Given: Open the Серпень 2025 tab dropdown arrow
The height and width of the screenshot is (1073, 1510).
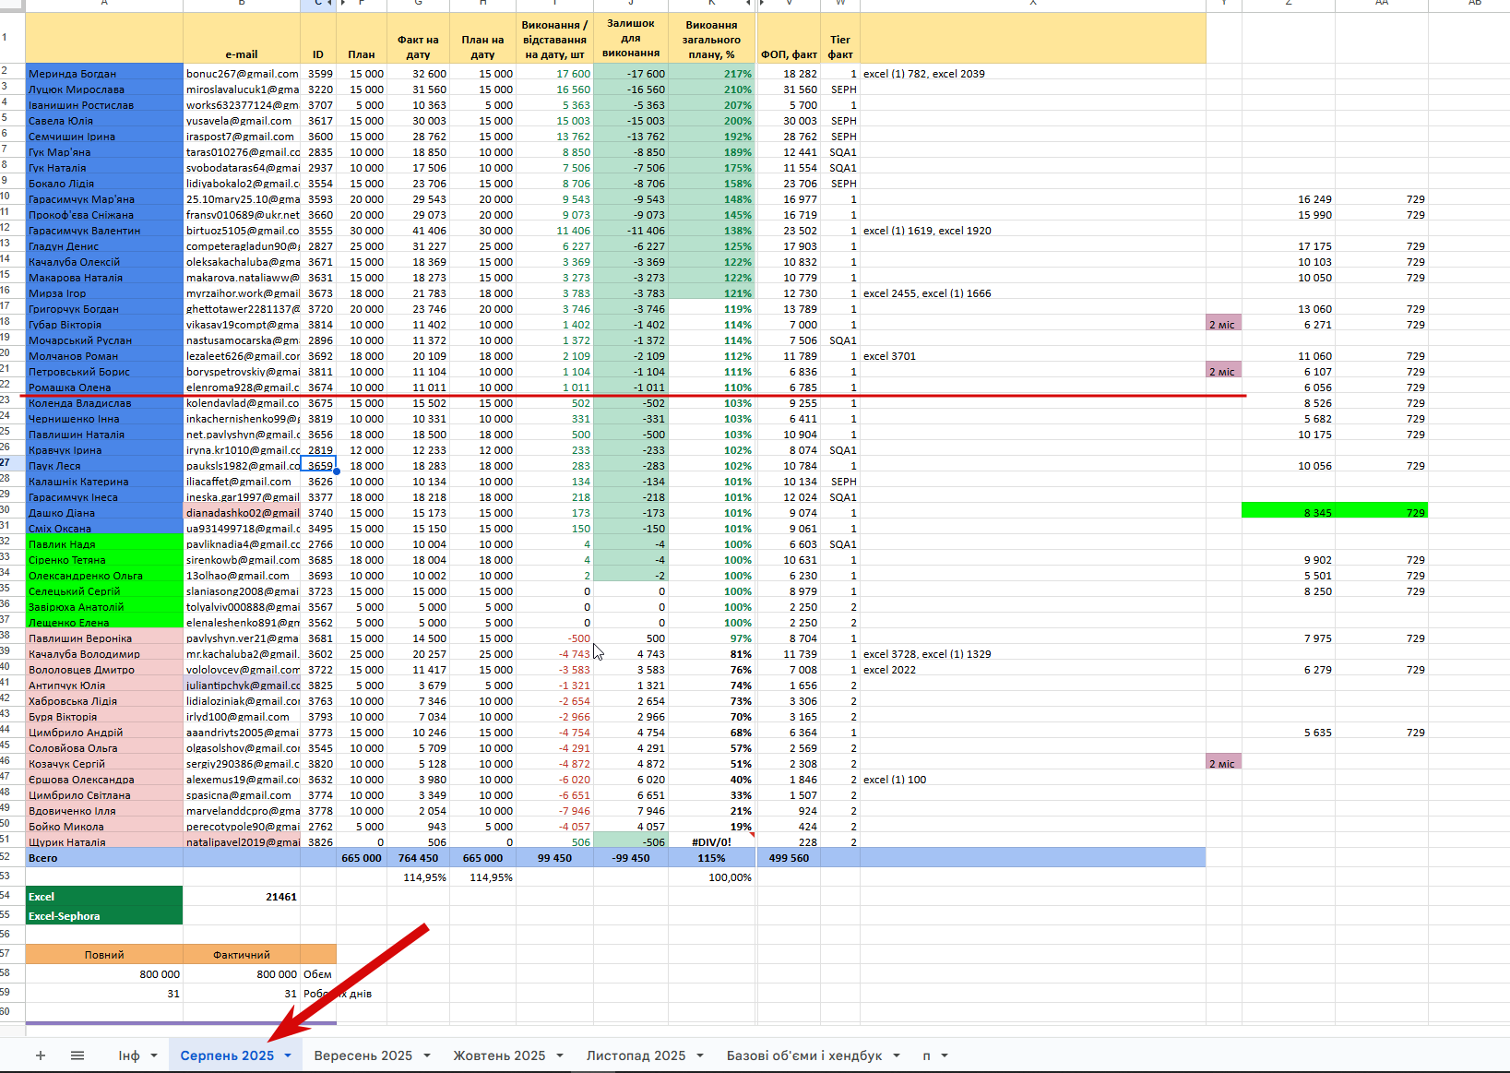Looking at the screenshot, I should [x=288, y=1055].
